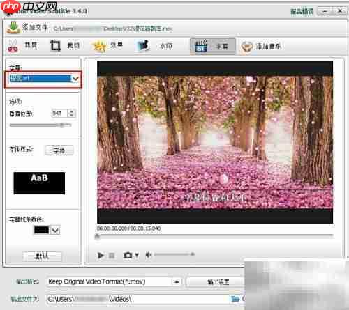The height and width of the screenshot is (310, 349).
Task: Select the Subtitle tab with clapperboard icon
Action: click(213, 46)
